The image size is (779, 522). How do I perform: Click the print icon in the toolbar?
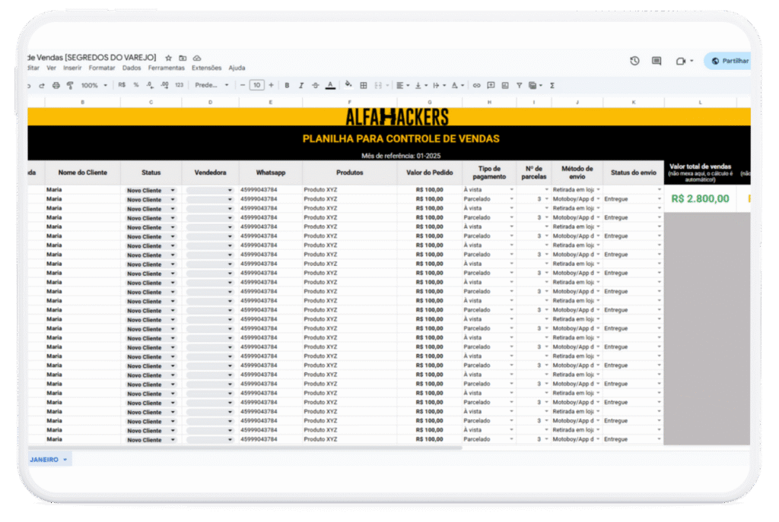point(55,85)
